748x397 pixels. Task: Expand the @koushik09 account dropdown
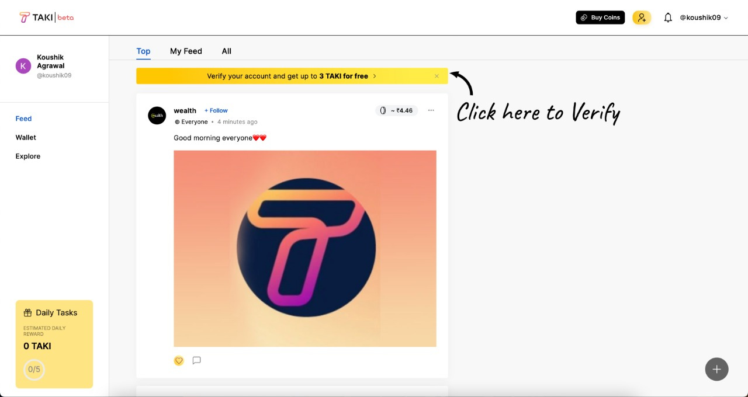click(x=704, y=18)
